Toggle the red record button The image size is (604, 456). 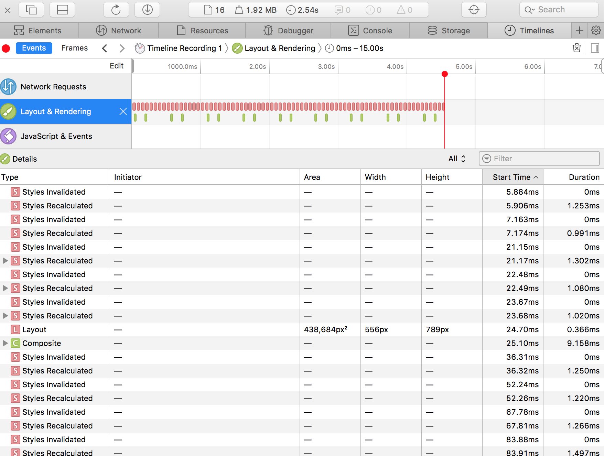pyautogui.click(x=6, y=48)
